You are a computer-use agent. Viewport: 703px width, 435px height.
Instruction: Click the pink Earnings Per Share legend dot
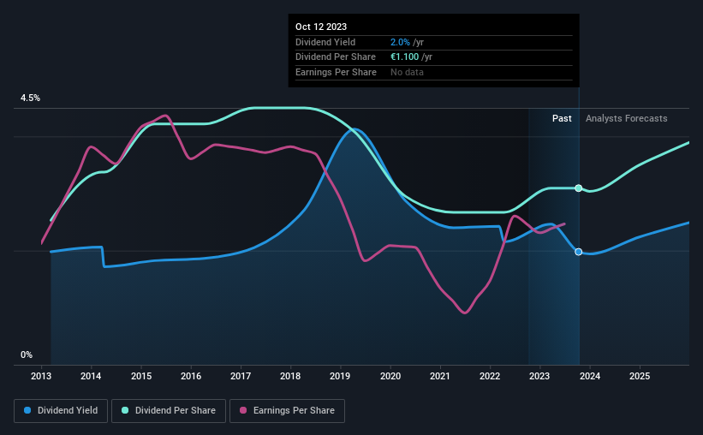pos(243,410)
